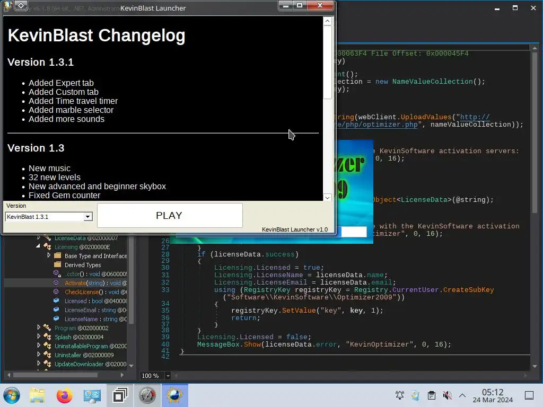Viewport: 543px width, 407px height.
Task: Click CreateSubKey method call in code
Action: pyautogui.click(x=469, y=290)
